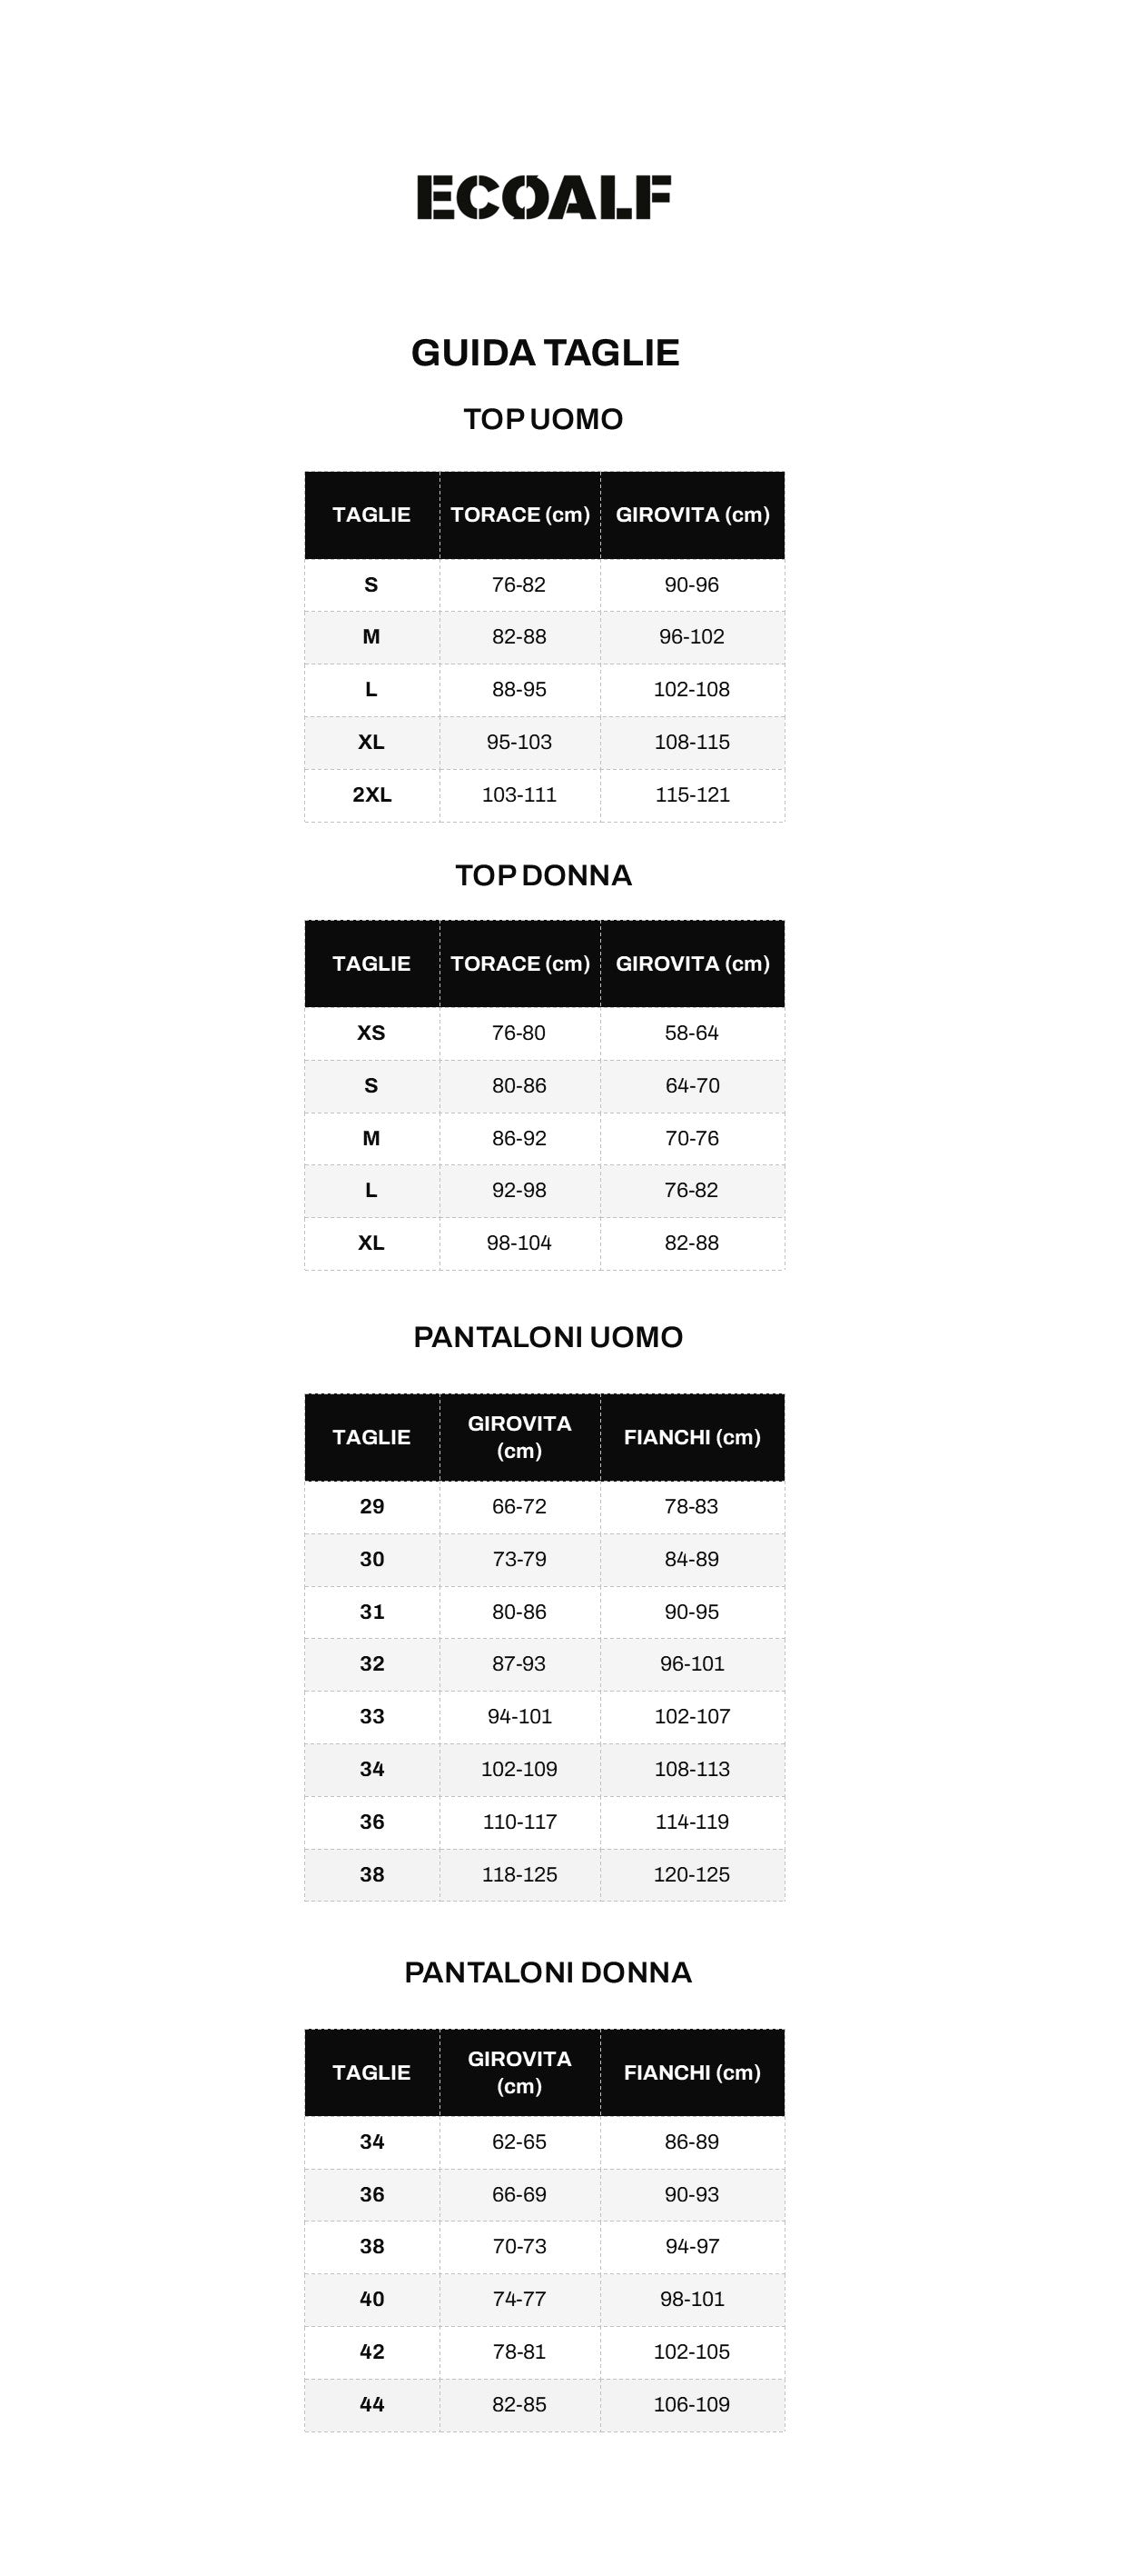
Task: Click the ECOALF logo
Action: pos(544,197)
